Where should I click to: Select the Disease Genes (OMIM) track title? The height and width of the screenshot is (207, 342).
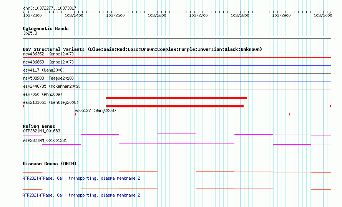[50, 164]
